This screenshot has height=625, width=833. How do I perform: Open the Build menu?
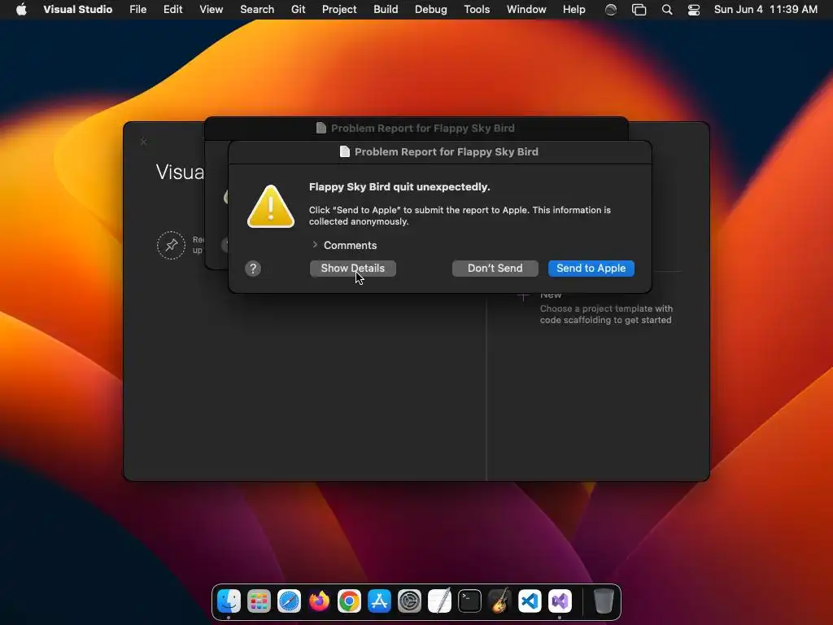pyautogui.click(x=386, y=10)
